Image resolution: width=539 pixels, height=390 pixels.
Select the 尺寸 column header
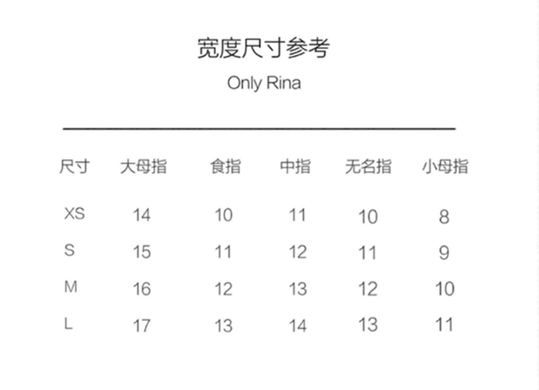click(75, 166)
